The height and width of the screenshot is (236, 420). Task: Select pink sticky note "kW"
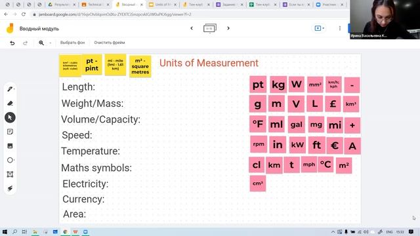click(x=297, y=145)
